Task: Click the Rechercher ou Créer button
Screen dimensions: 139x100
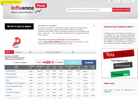Action: [x=121, y=10]
